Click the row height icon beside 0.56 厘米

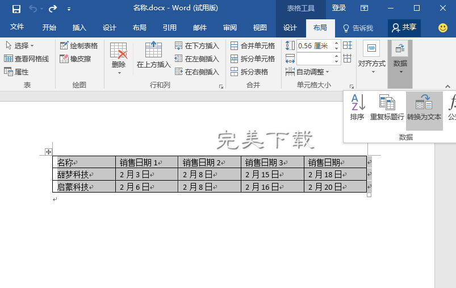[x=290, y=45]
